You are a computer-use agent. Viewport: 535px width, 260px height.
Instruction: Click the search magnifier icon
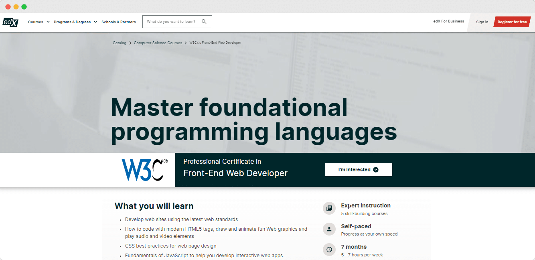(204, 22)
